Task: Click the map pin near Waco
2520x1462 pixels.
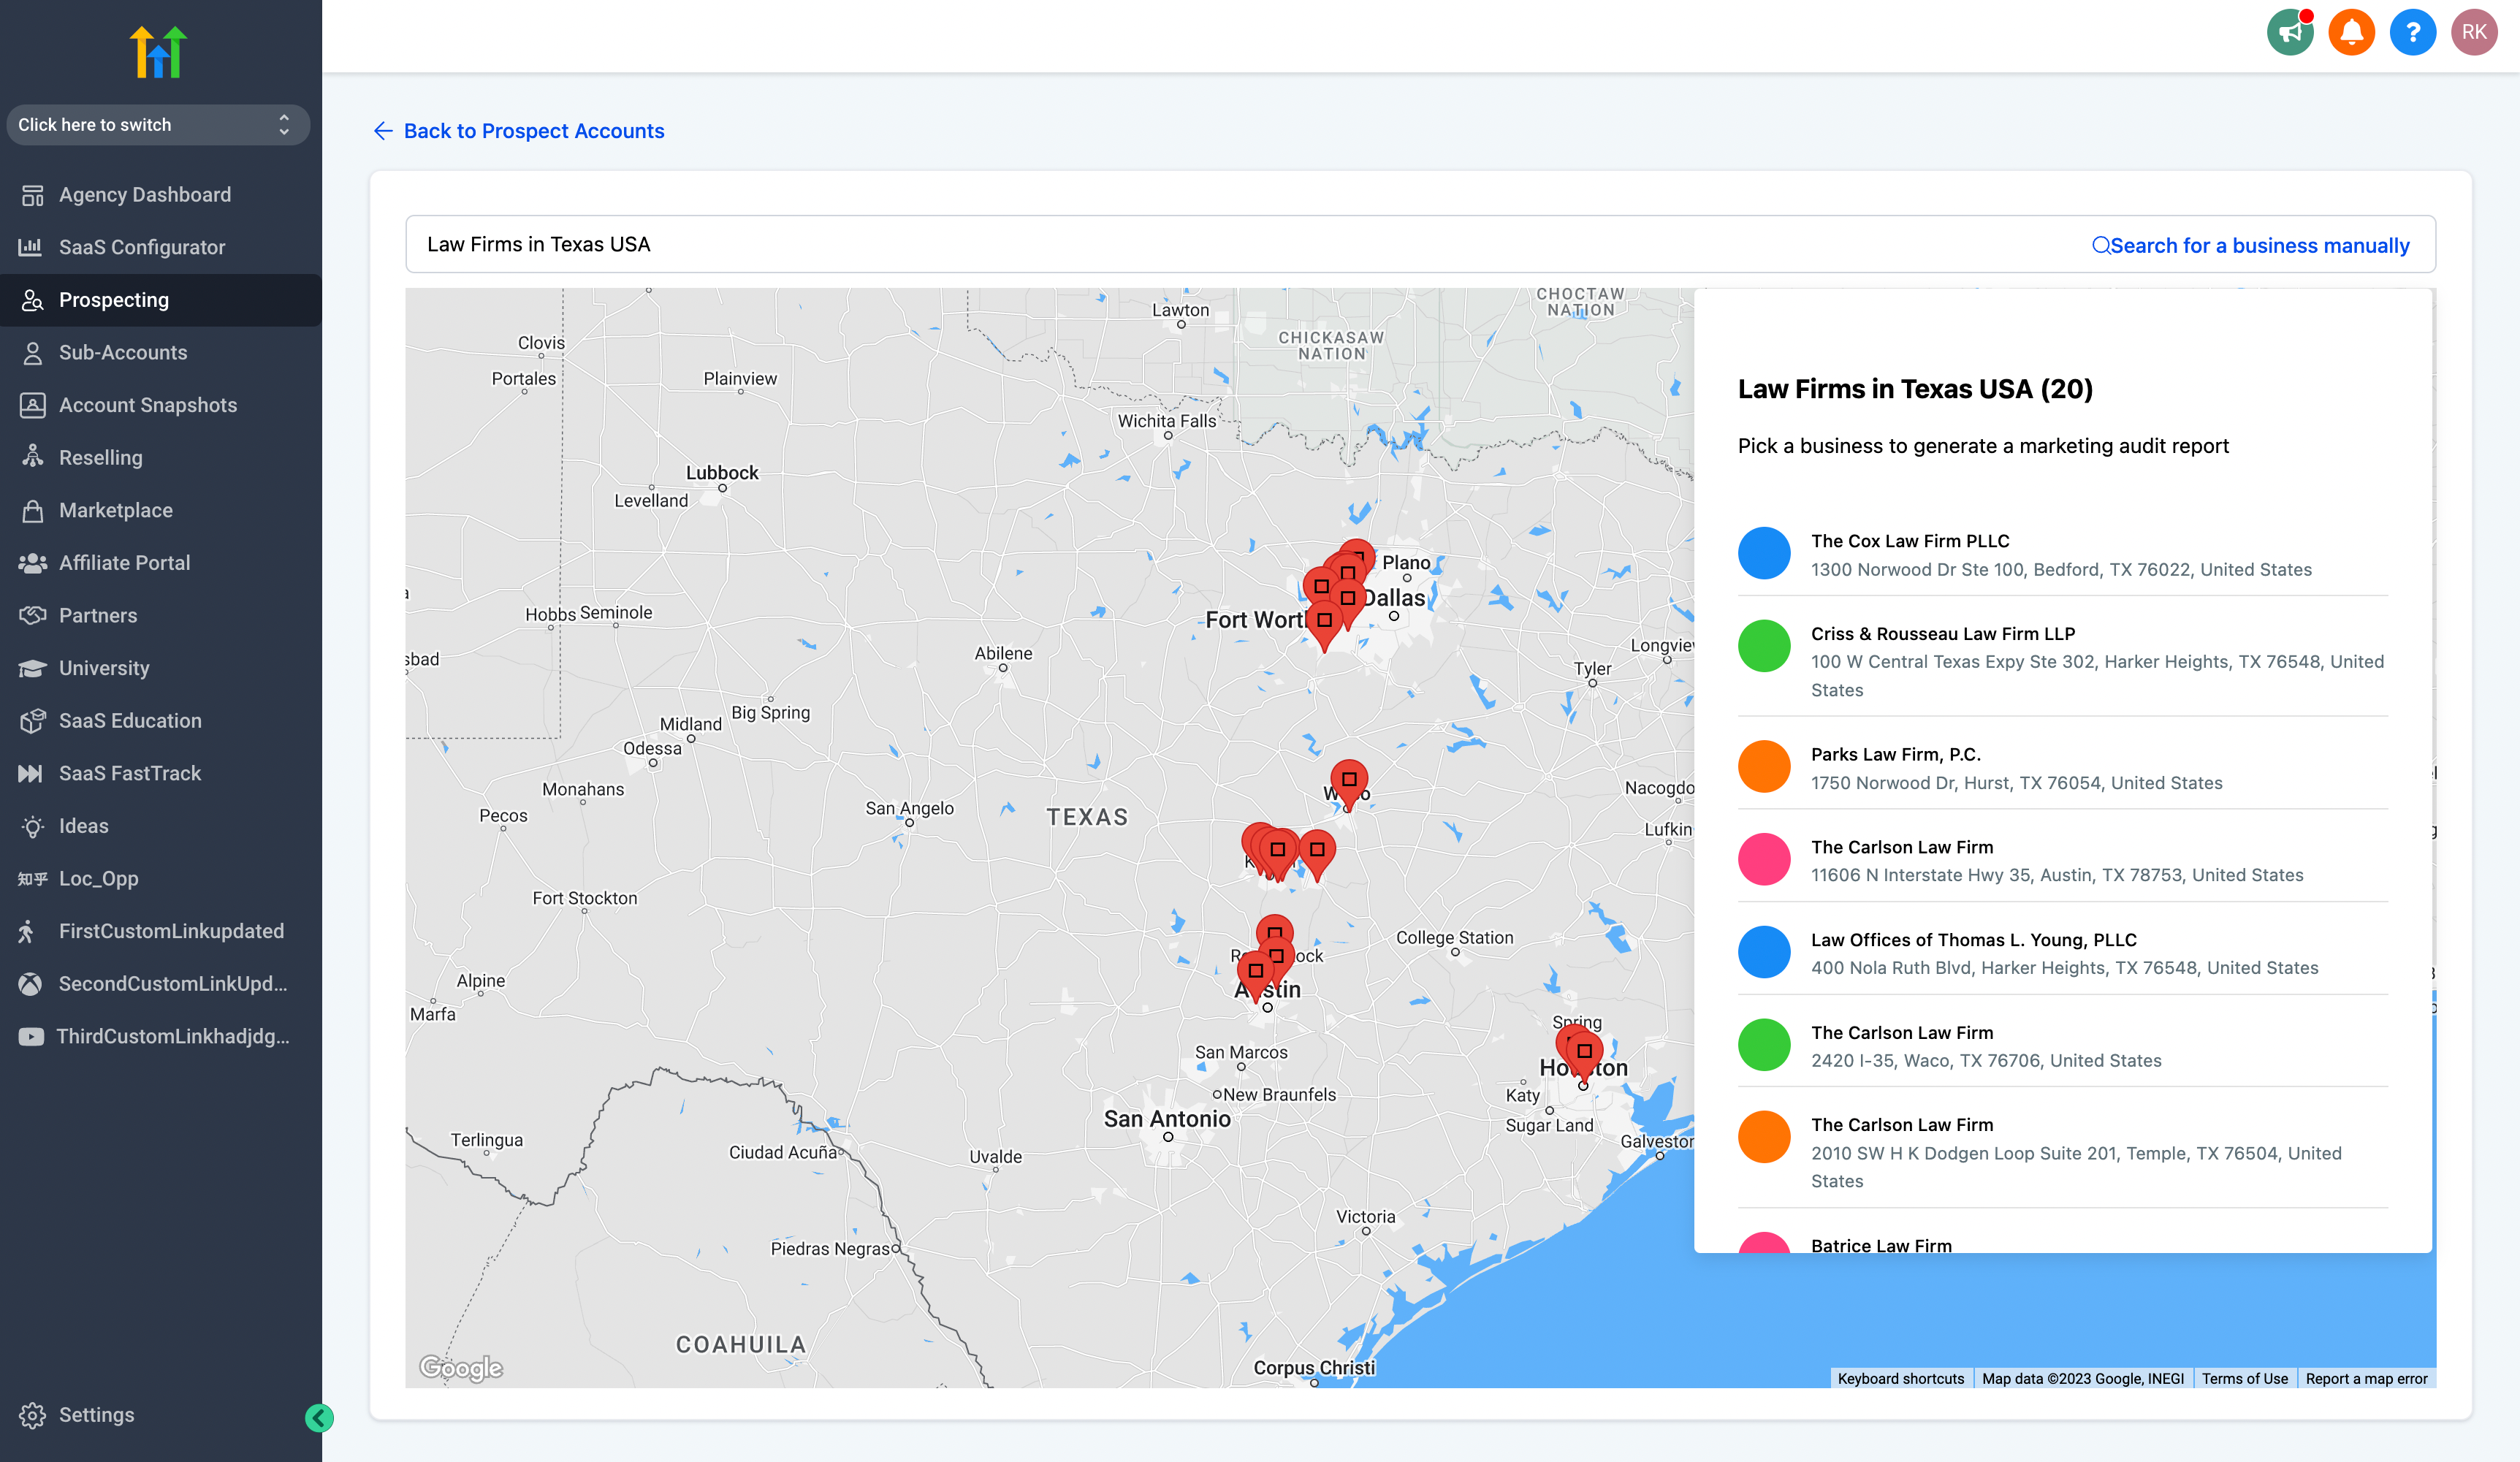Action: point(1348,783)
